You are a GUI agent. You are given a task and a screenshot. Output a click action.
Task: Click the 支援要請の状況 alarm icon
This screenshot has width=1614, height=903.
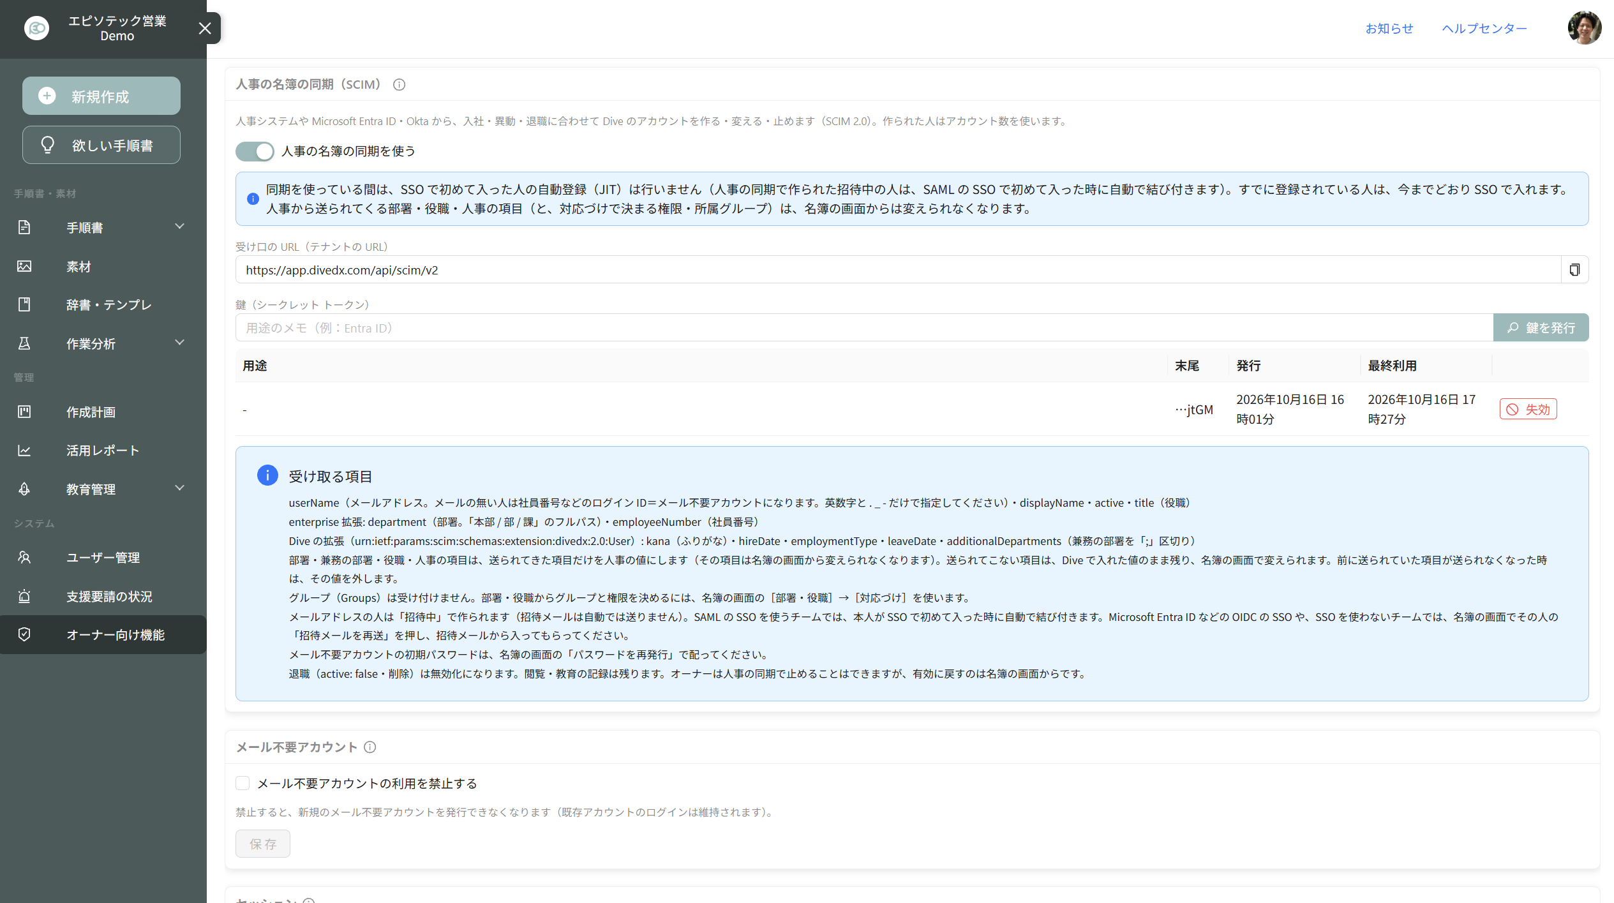pyautogui.click(x=24, y=596)
